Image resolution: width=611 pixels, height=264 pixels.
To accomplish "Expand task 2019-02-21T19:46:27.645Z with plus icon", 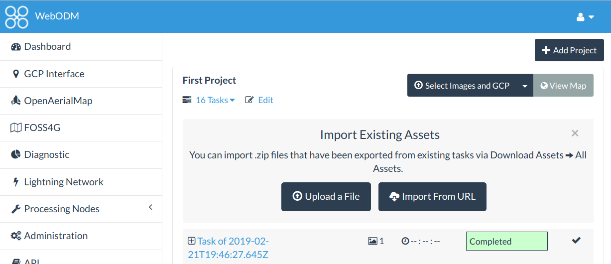I will click(191, 241).
